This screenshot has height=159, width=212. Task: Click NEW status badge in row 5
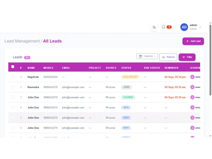tap(126, 117)
